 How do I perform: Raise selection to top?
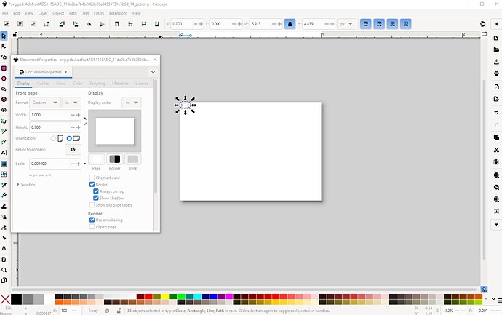coord(117,24)
